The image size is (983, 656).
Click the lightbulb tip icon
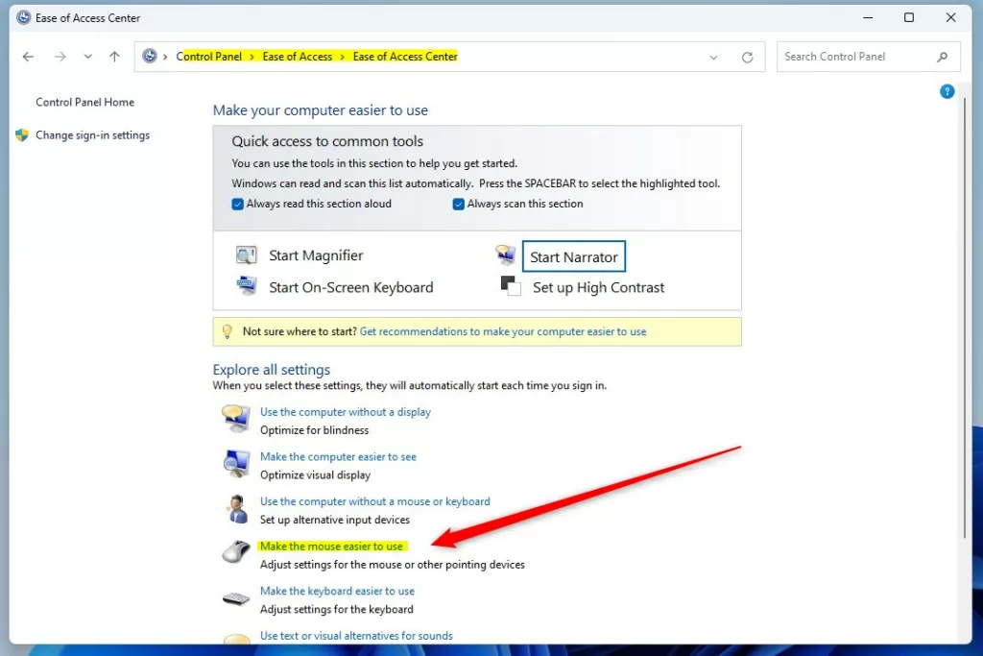[x=228, y=331]
